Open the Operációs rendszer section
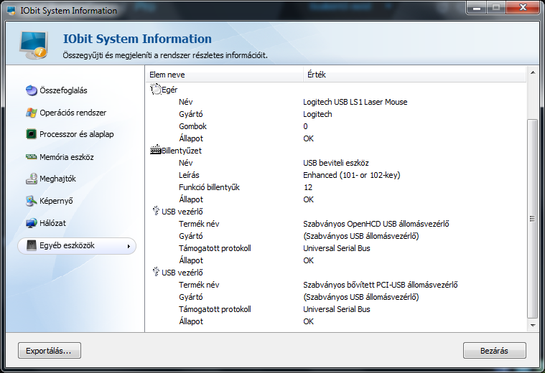 pyautogui.click(x=73, y=113)
